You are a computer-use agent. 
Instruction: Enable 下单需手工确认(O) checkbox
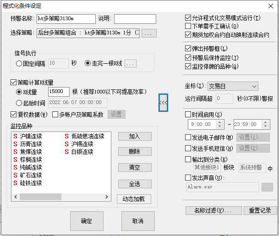coord(188,26)
